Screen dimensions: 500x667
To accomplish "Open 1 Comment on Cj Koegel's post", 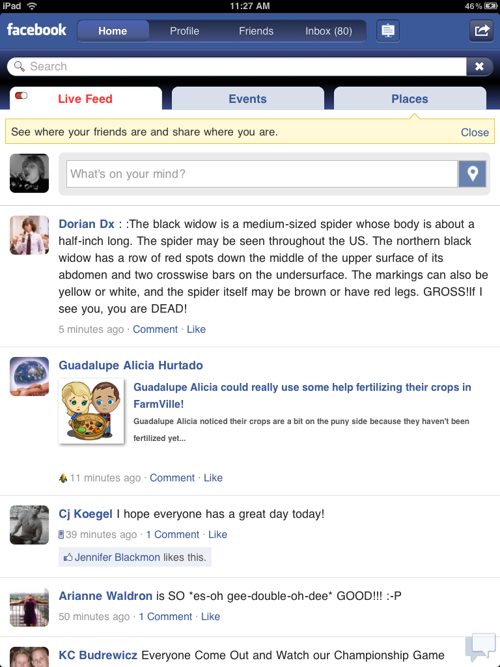I will tap(173, 534).
